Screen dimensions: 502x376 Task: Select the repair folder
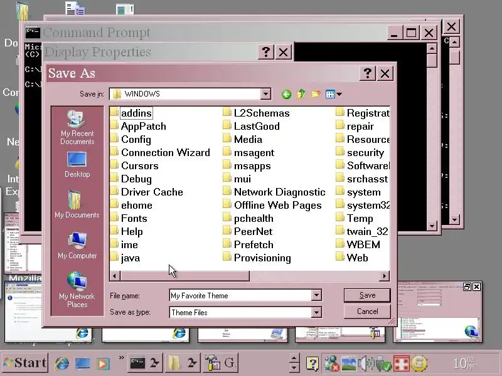point(355,127)
